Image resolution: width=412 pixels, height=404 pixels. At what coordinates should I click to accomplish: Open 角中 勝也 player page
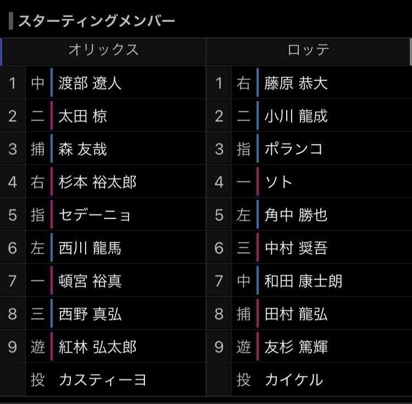tap(296, 215)
